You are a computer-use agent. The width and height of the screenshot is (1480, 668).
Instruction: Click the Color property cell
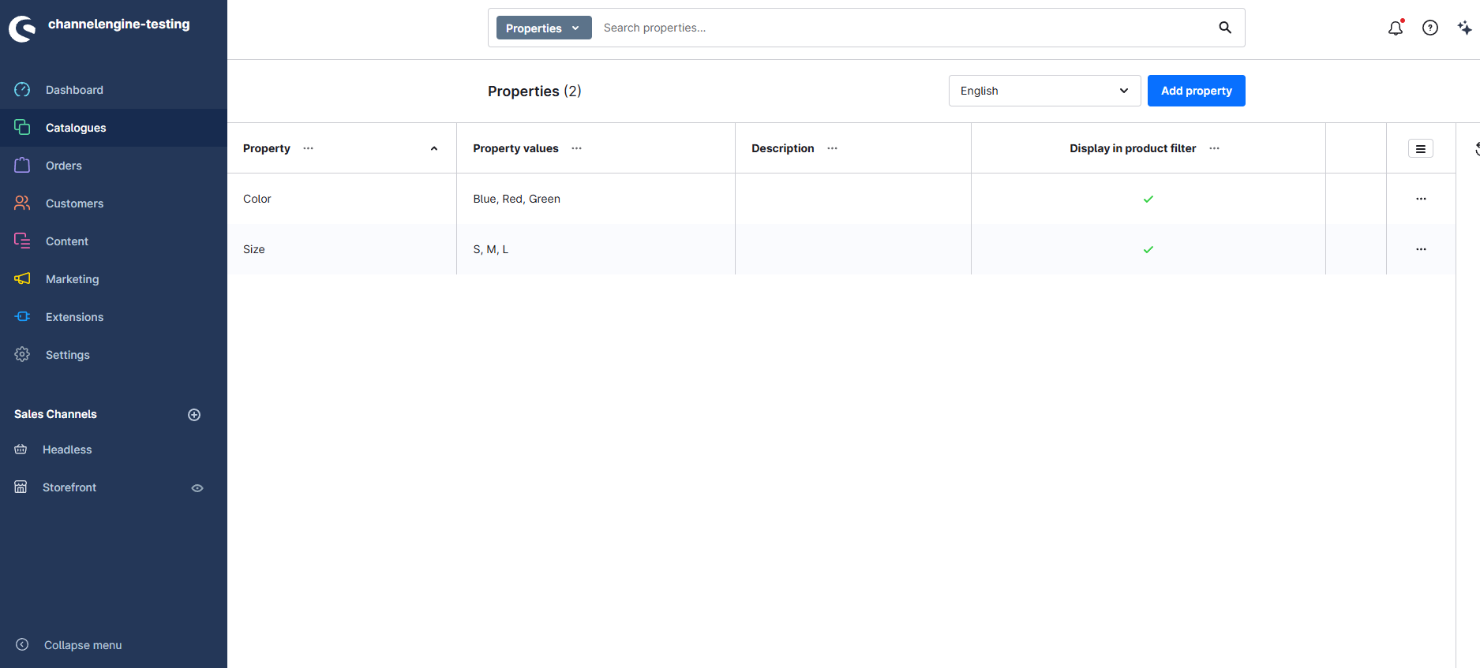click(x=342, y=199)
